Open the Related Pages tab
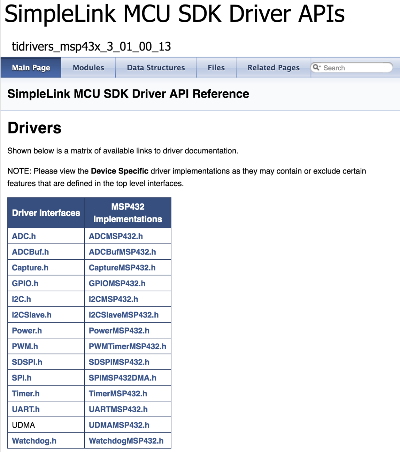This screenshot has width=400, height=452. [x=273, y=68]
